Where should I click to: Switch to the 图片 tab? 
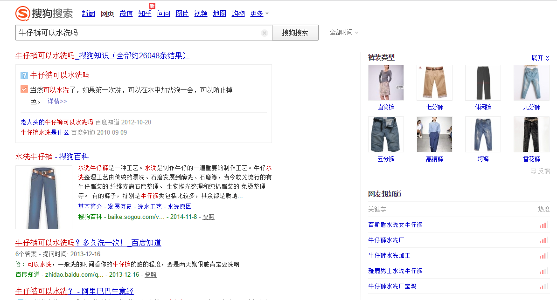click(x=182, y=14)
